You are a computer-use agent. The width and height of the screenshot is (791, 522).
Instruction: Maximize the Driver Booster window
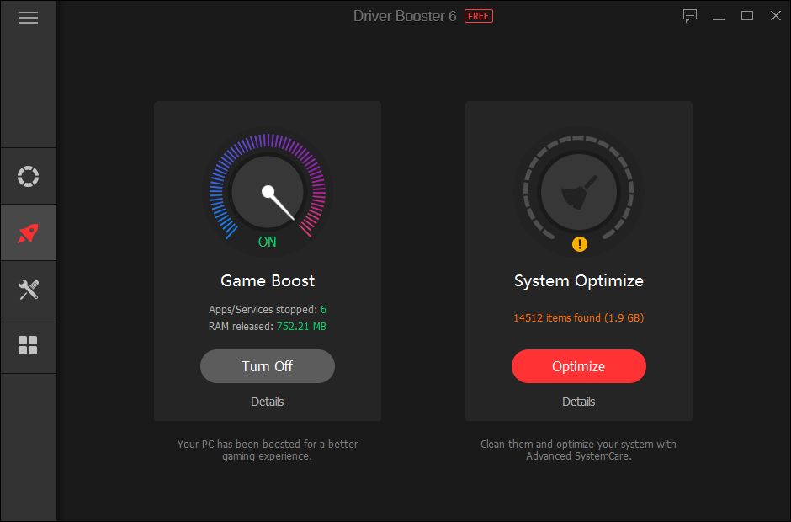[747, 16]
